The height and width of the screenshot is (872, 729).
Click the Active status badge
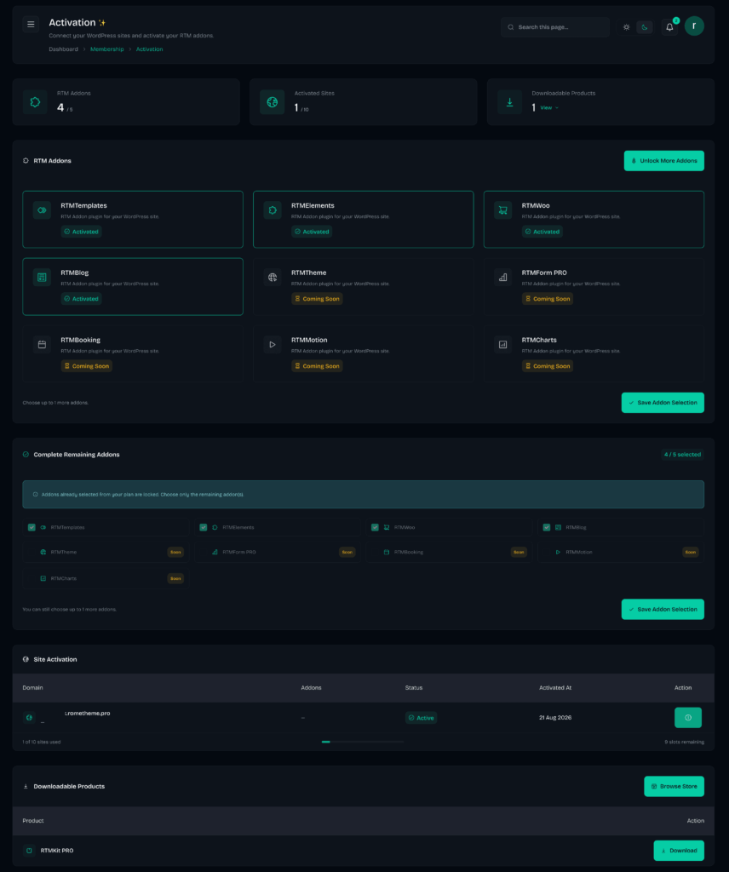421,718
